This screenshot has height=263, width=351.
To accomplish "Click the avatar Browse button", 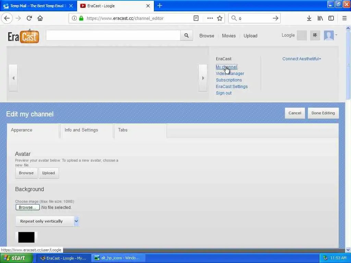I will click(x=26, y=173).
